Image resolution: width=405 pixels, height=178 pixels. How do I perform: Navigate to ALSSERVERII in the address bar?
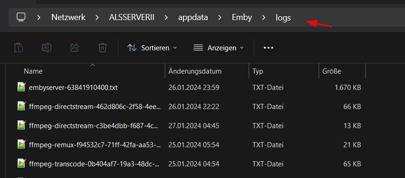click(x=132, y=18)
